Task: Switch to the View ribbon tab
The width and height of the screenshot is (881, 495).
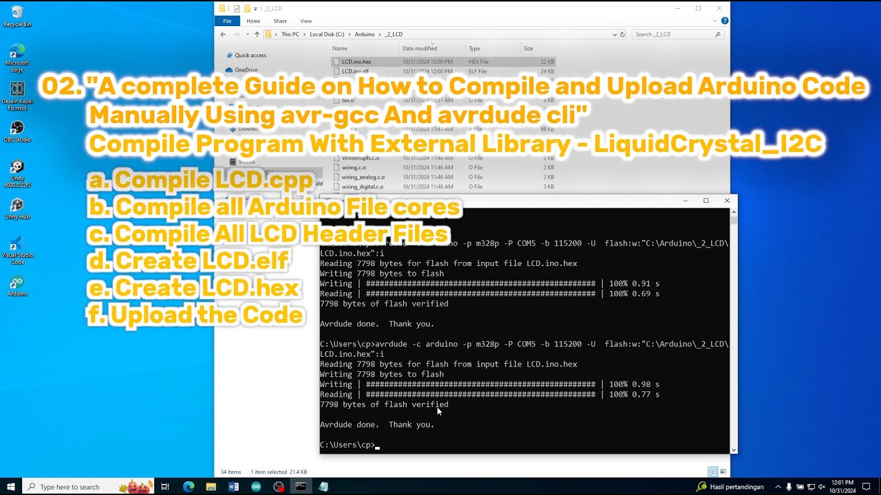Action: tap(306, 21)
